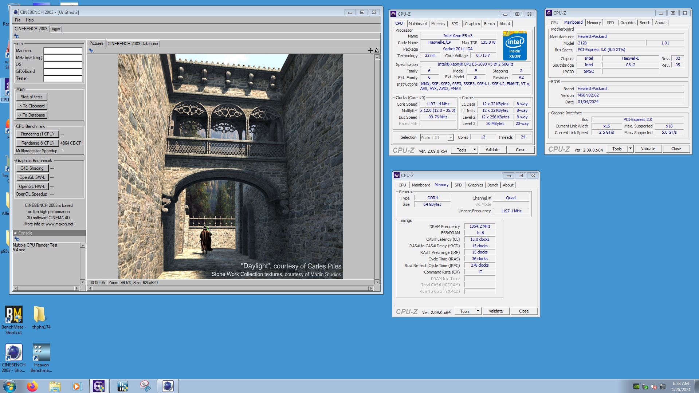Click the 4864 CB-CPU result value

[71, 143]
